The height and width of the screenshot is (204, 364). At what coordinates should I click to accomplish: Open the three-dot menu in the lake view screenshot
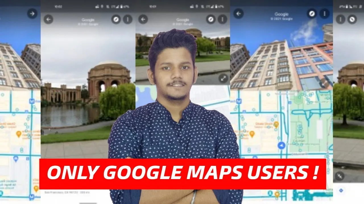[x=127, y=19]
